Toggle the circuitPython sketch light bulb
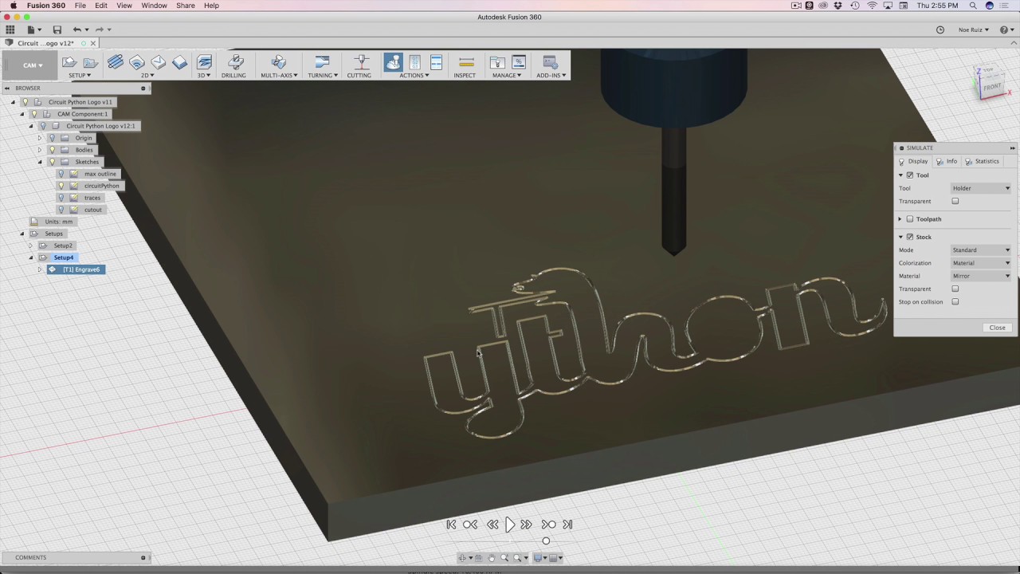The width and height of the screenshot is (1020, 574). tap(61, 186)
